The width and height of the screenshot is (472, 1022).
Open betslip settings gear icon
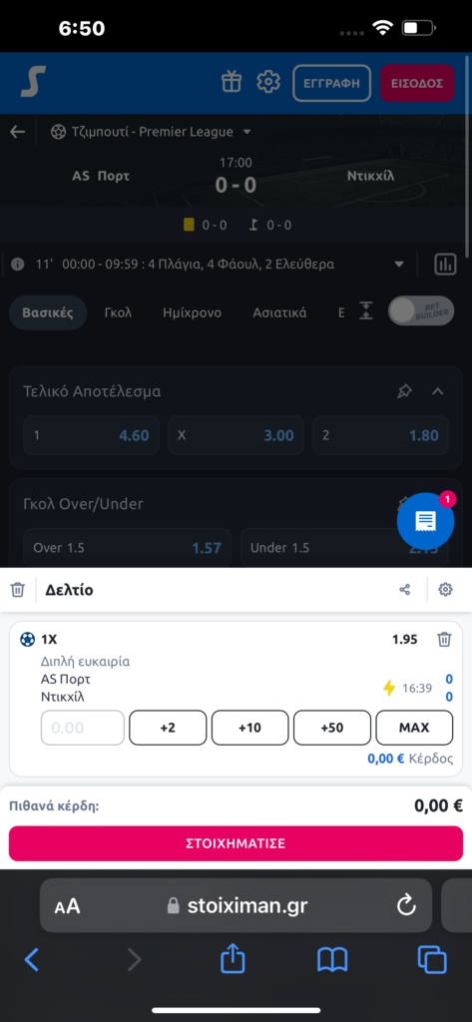[445, 590]
